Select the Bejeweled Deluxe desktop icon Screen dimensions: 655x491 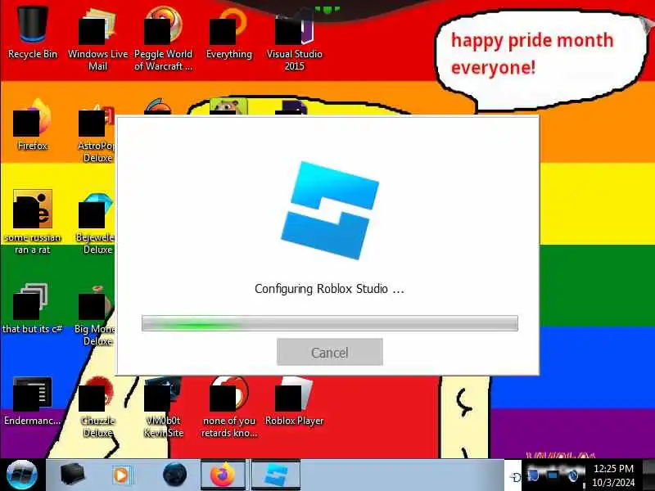[95, 223]
